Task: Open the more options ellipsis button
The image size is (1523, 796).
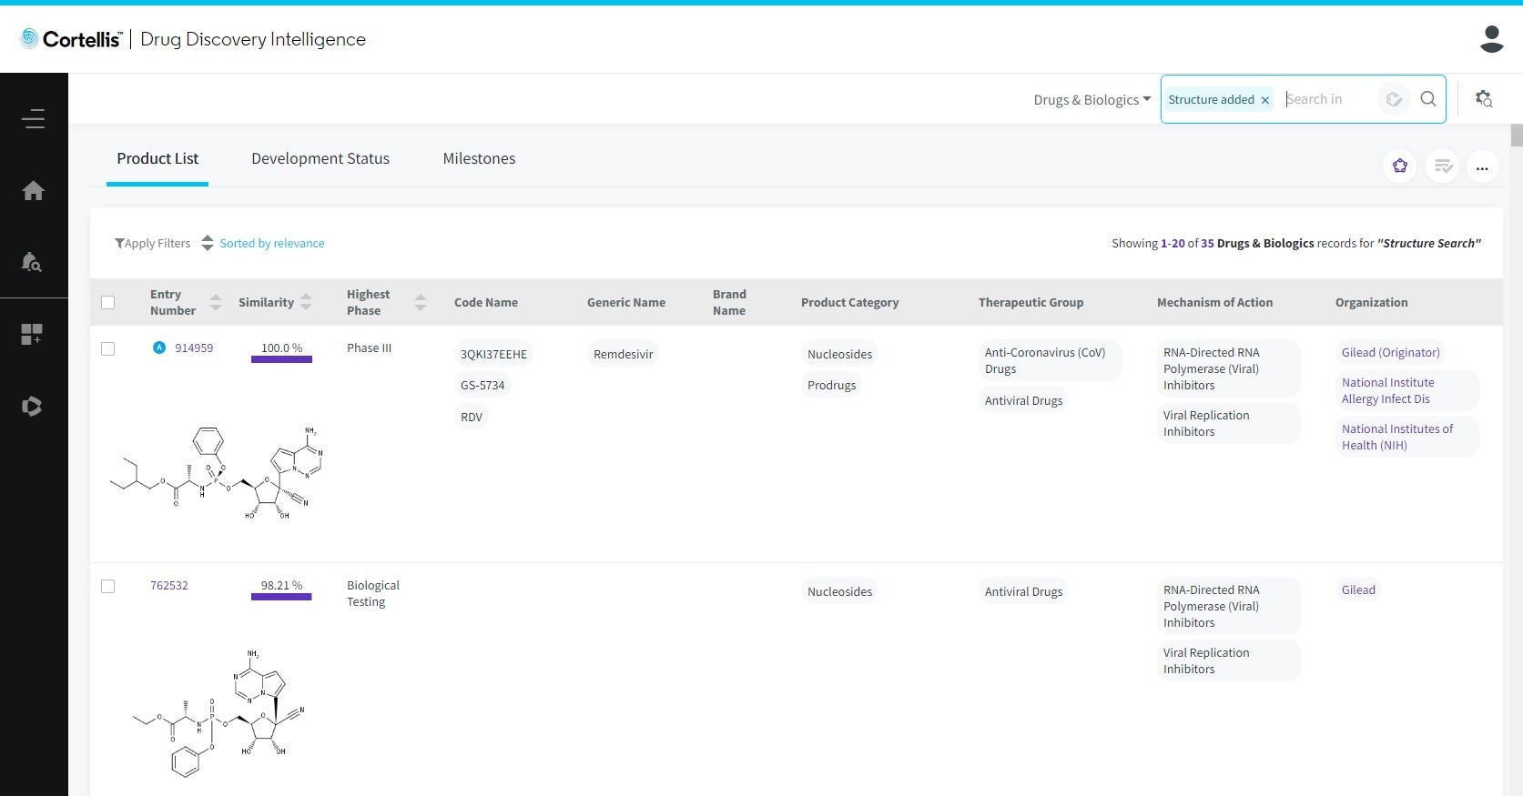Action: point(1482,167)
